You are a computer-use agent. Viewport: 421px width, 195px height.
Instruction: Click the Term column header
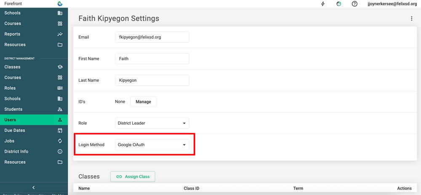(298, 188)
